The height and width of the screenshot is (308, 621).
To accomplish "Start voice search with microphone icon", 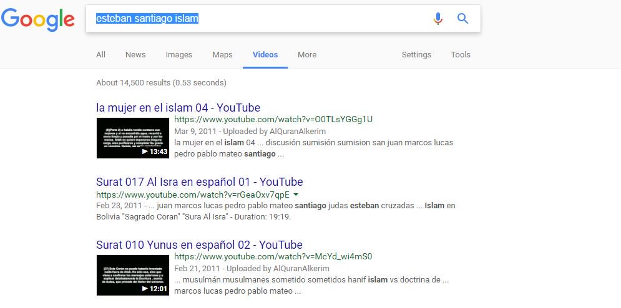I will [x=438, y=18].
